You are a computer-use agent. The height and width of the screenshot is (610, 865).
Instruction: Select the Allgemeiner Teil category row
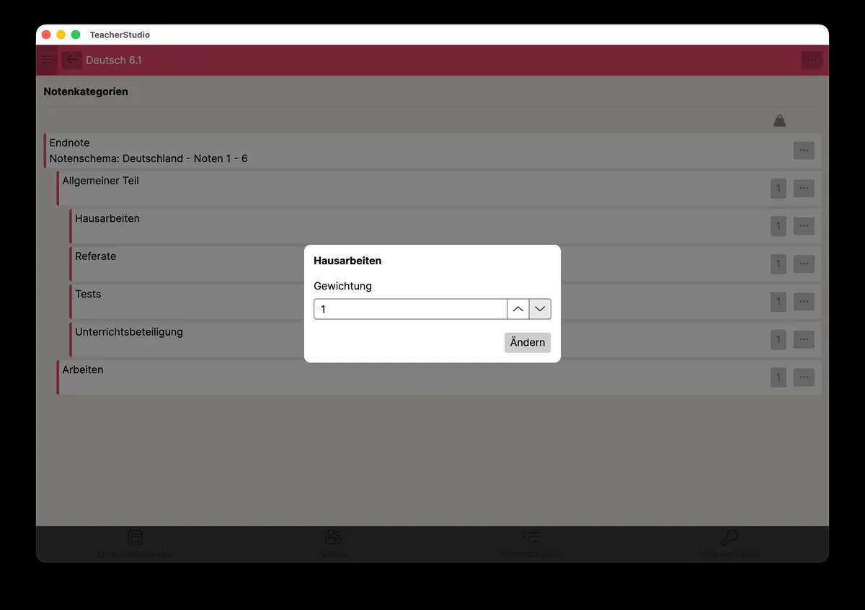(439, 189)
